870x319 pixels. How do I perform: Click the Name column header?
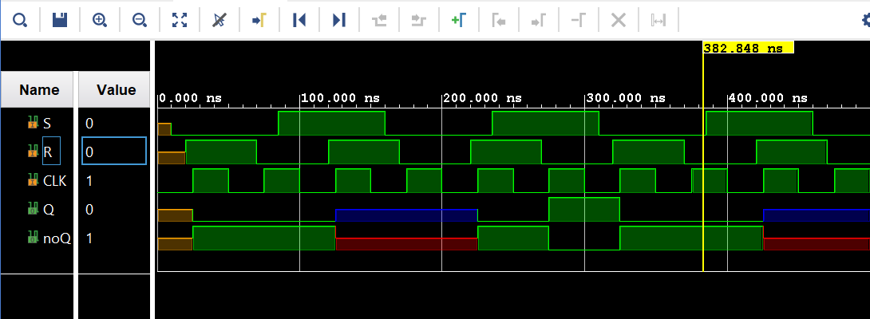(38, 89)
